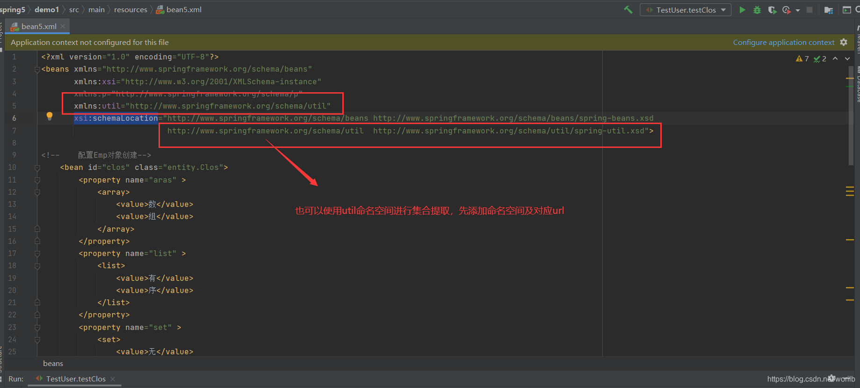Click main breadcrumb segment

click(x=96, y=9)
